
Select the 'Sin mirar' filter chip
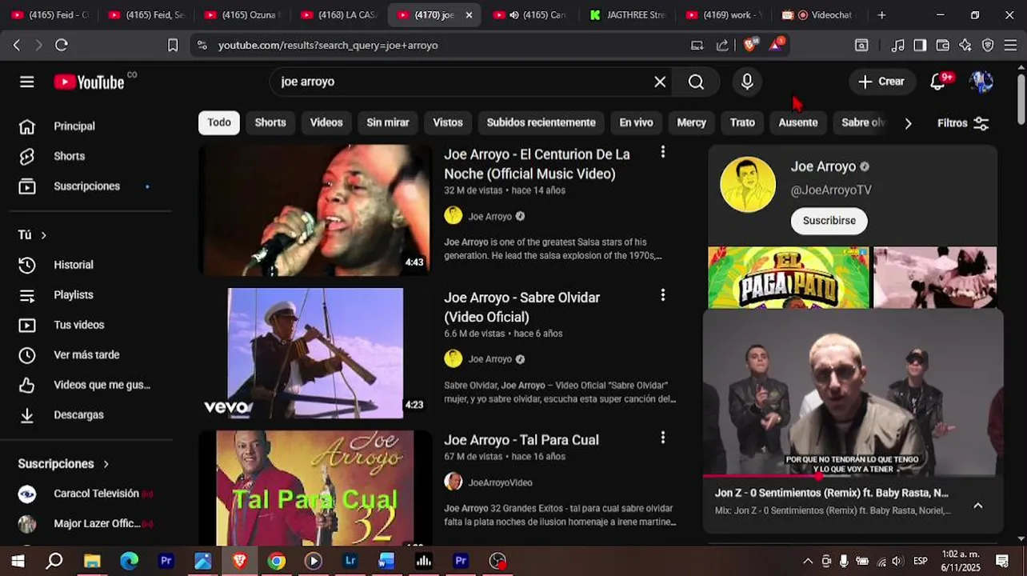pyautogui.click(x=388, y=122)
